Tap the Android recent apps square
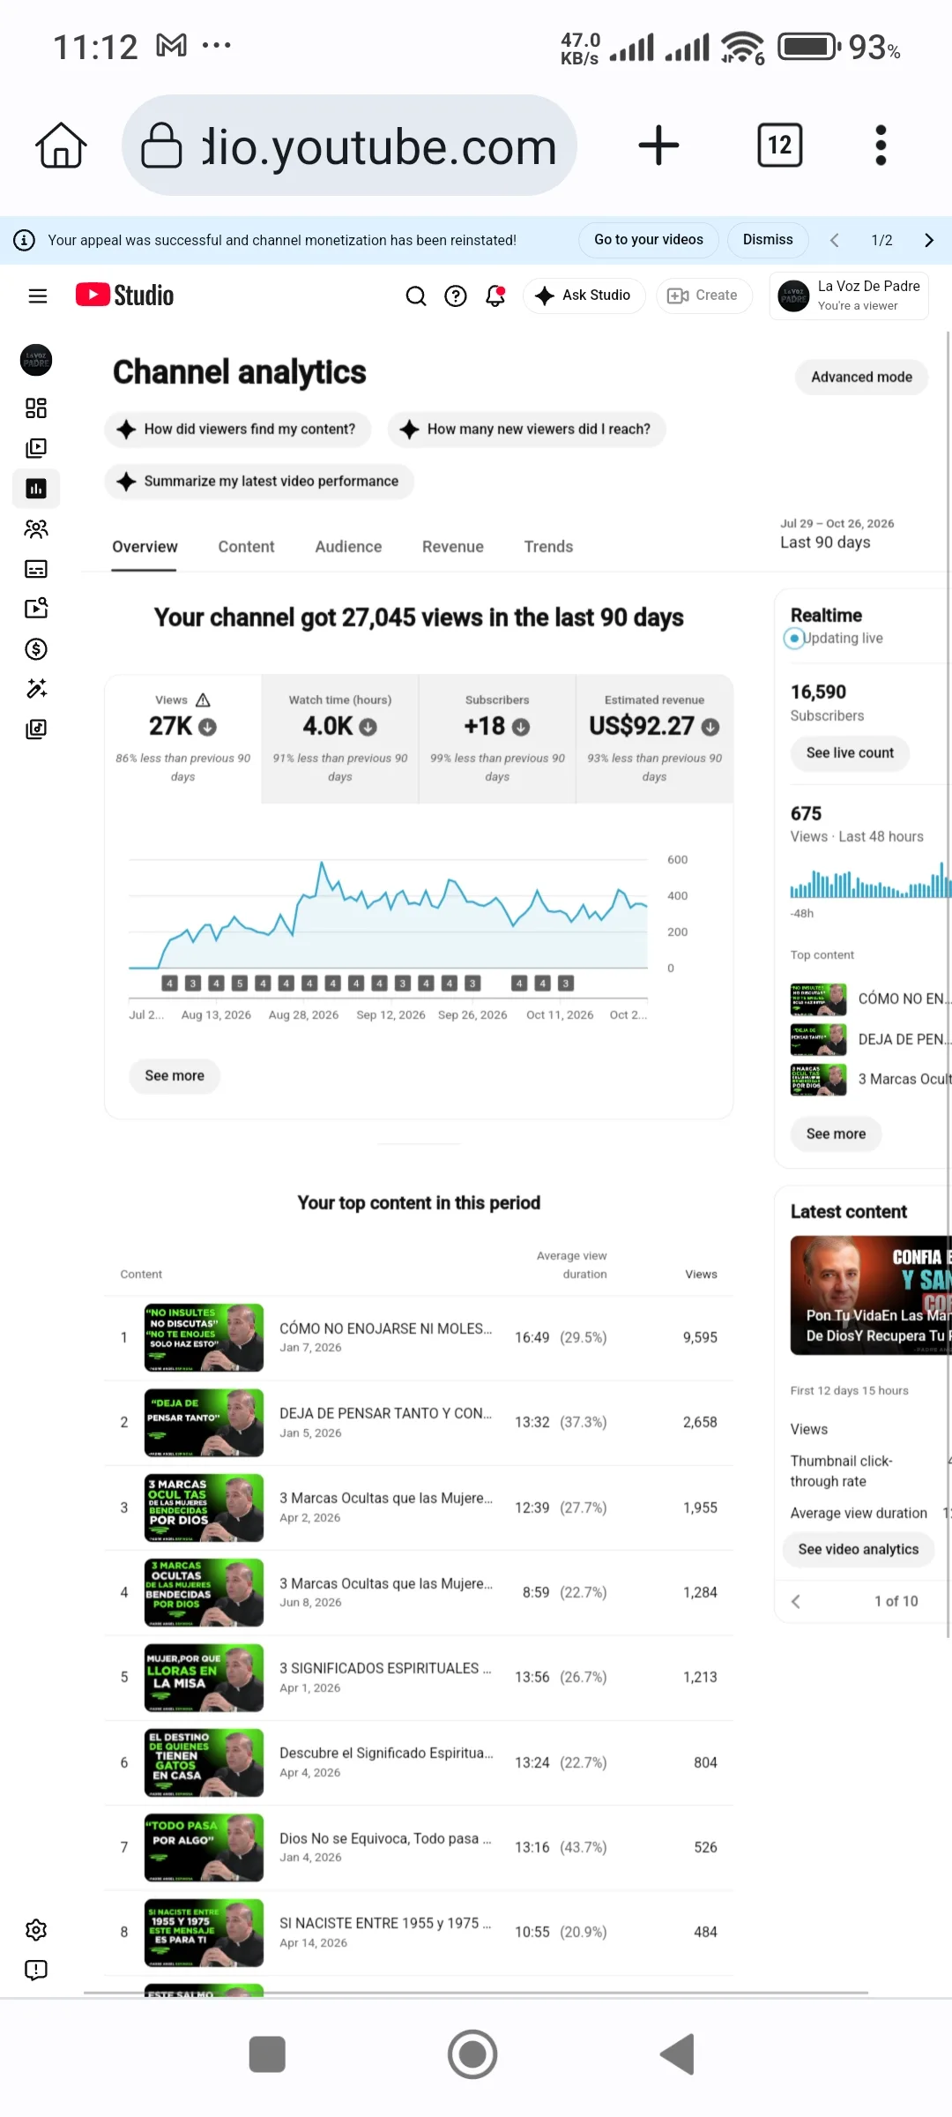The height and width of the screenshot is (2117, 952). tap(267, 2054)
